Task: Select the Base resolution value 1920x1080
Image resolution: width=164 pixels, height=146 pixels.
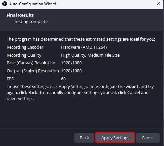Action: click(71, 63)
